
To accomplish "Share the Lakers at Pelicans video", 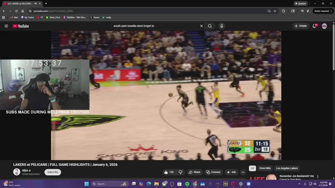I will pyautogui.click(x=194, y=172).
